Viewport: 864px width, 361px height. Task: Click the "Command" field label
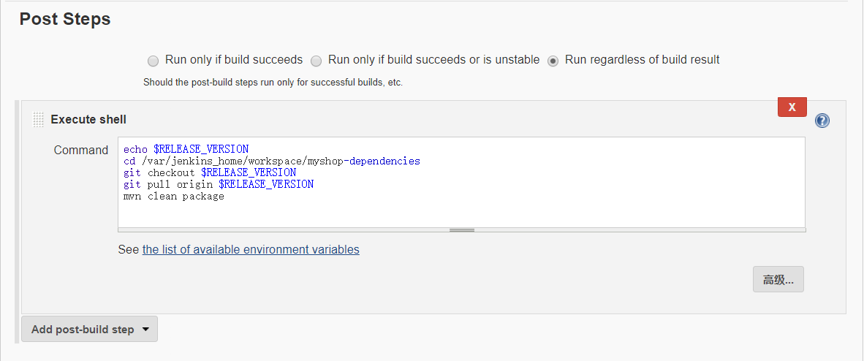[80, 150]
